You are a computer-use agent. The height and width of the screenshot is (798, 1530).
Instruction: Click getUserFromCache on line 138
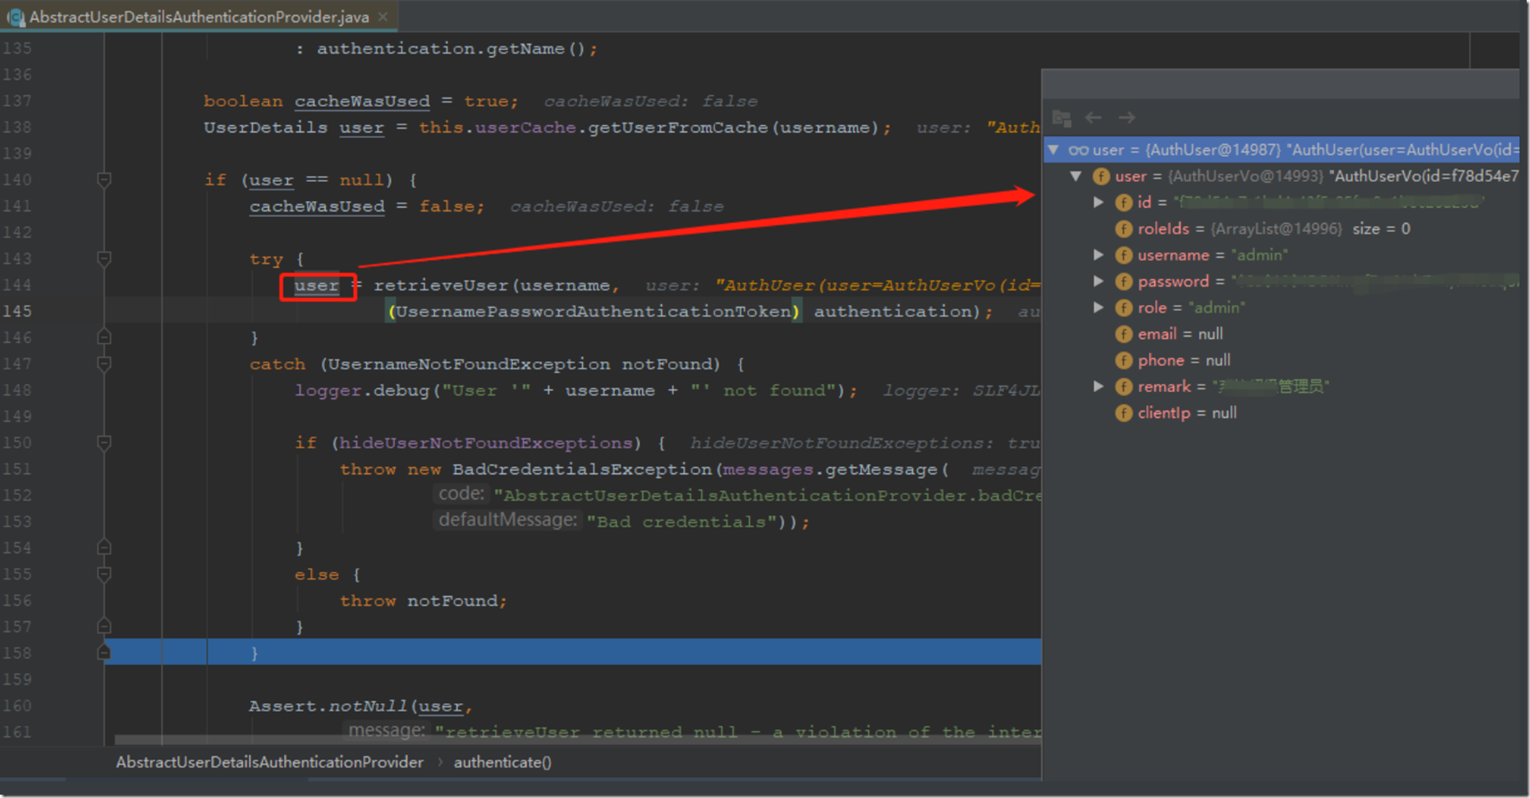[x=677, y=127]
